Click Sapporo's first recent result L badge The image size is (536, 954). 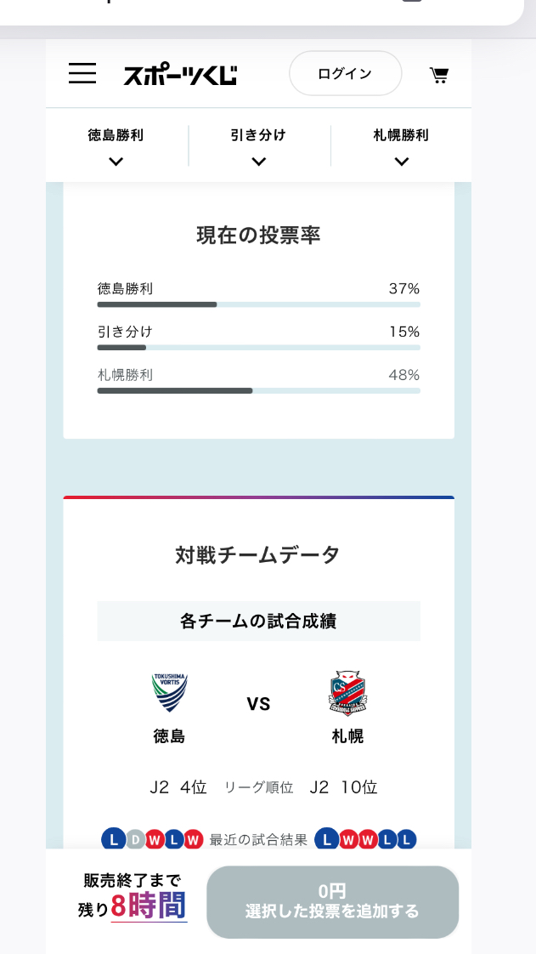(326, 839)
